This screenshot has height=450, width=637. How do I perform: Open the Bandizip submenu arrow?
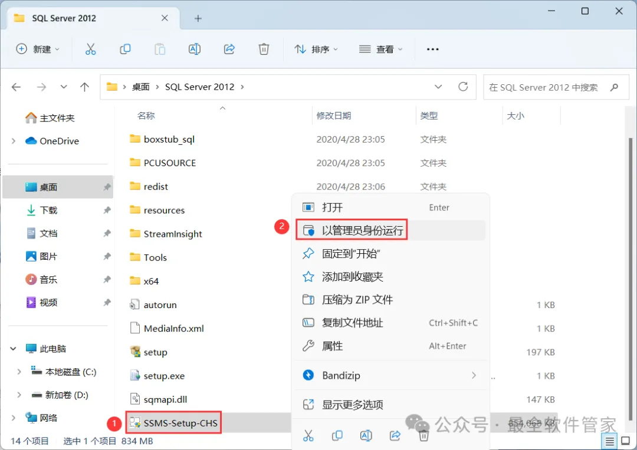pyautogui.click(x=474, y=375)
